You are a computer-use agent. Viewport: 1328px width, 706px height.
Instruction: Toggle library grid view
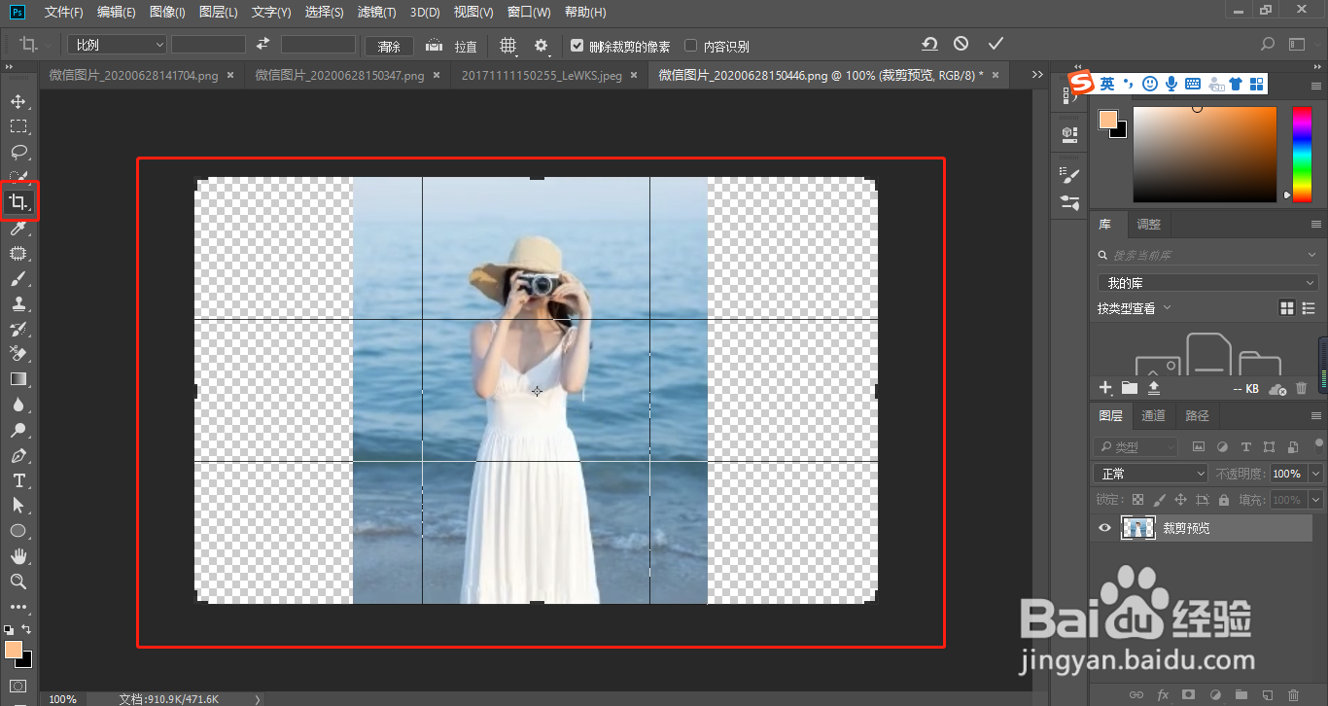click(x=1287, y=308)
